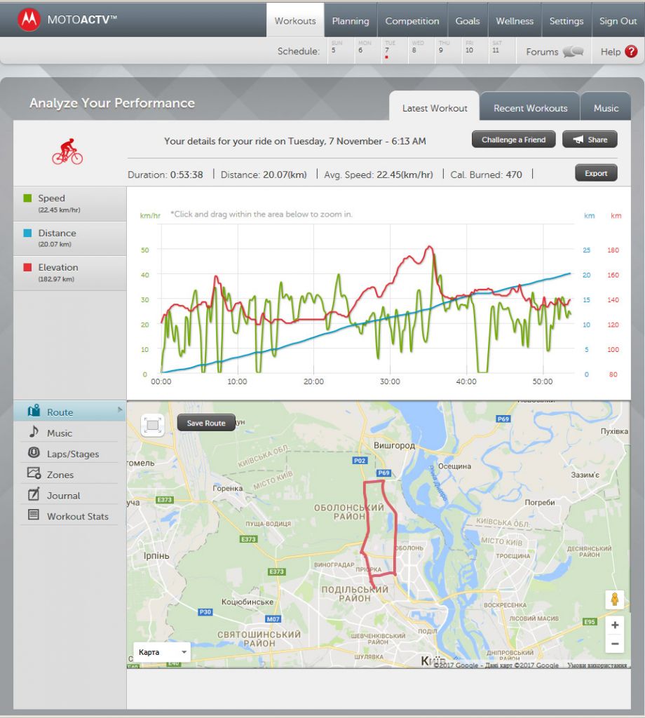This screenshot has width=645, height=718.
Task: Toggle the Distance series on chart
Action: pos(57,233)
